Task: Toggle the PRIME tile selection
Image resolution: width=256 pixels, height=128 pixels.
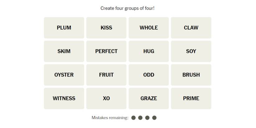Action: point(191,98)
